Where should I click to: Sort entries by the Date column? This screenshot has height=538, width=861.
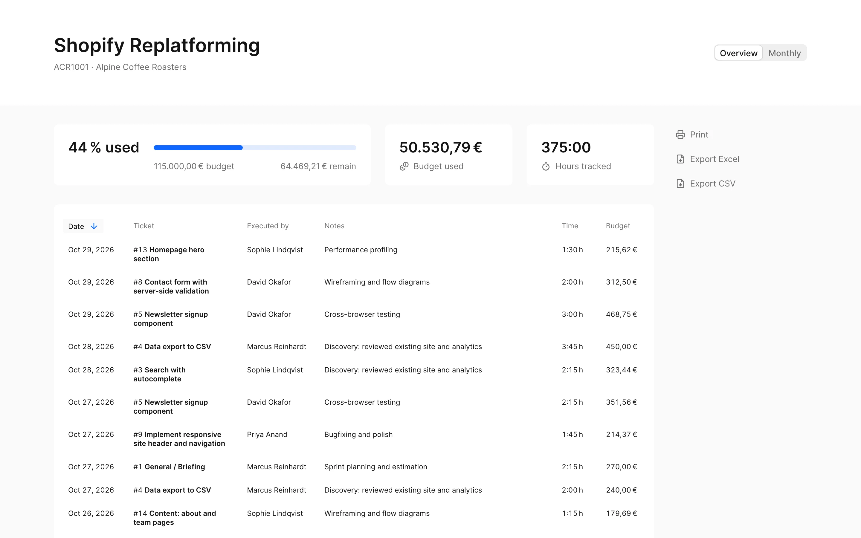[83, 226]
